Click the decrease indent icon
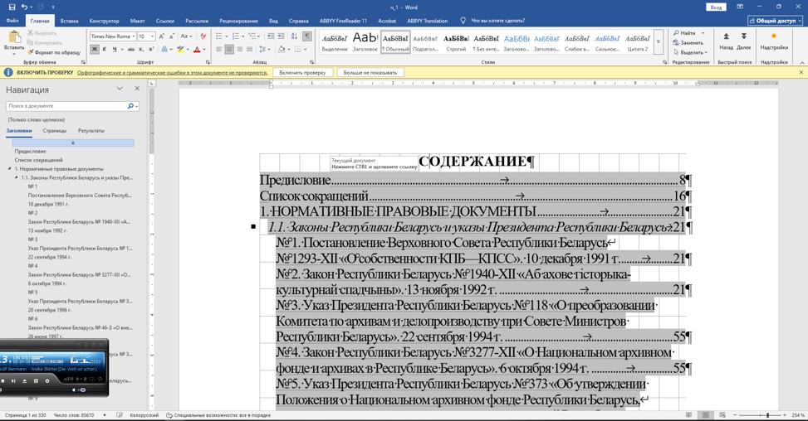This screenshot has width=808, height=421. 271,36
